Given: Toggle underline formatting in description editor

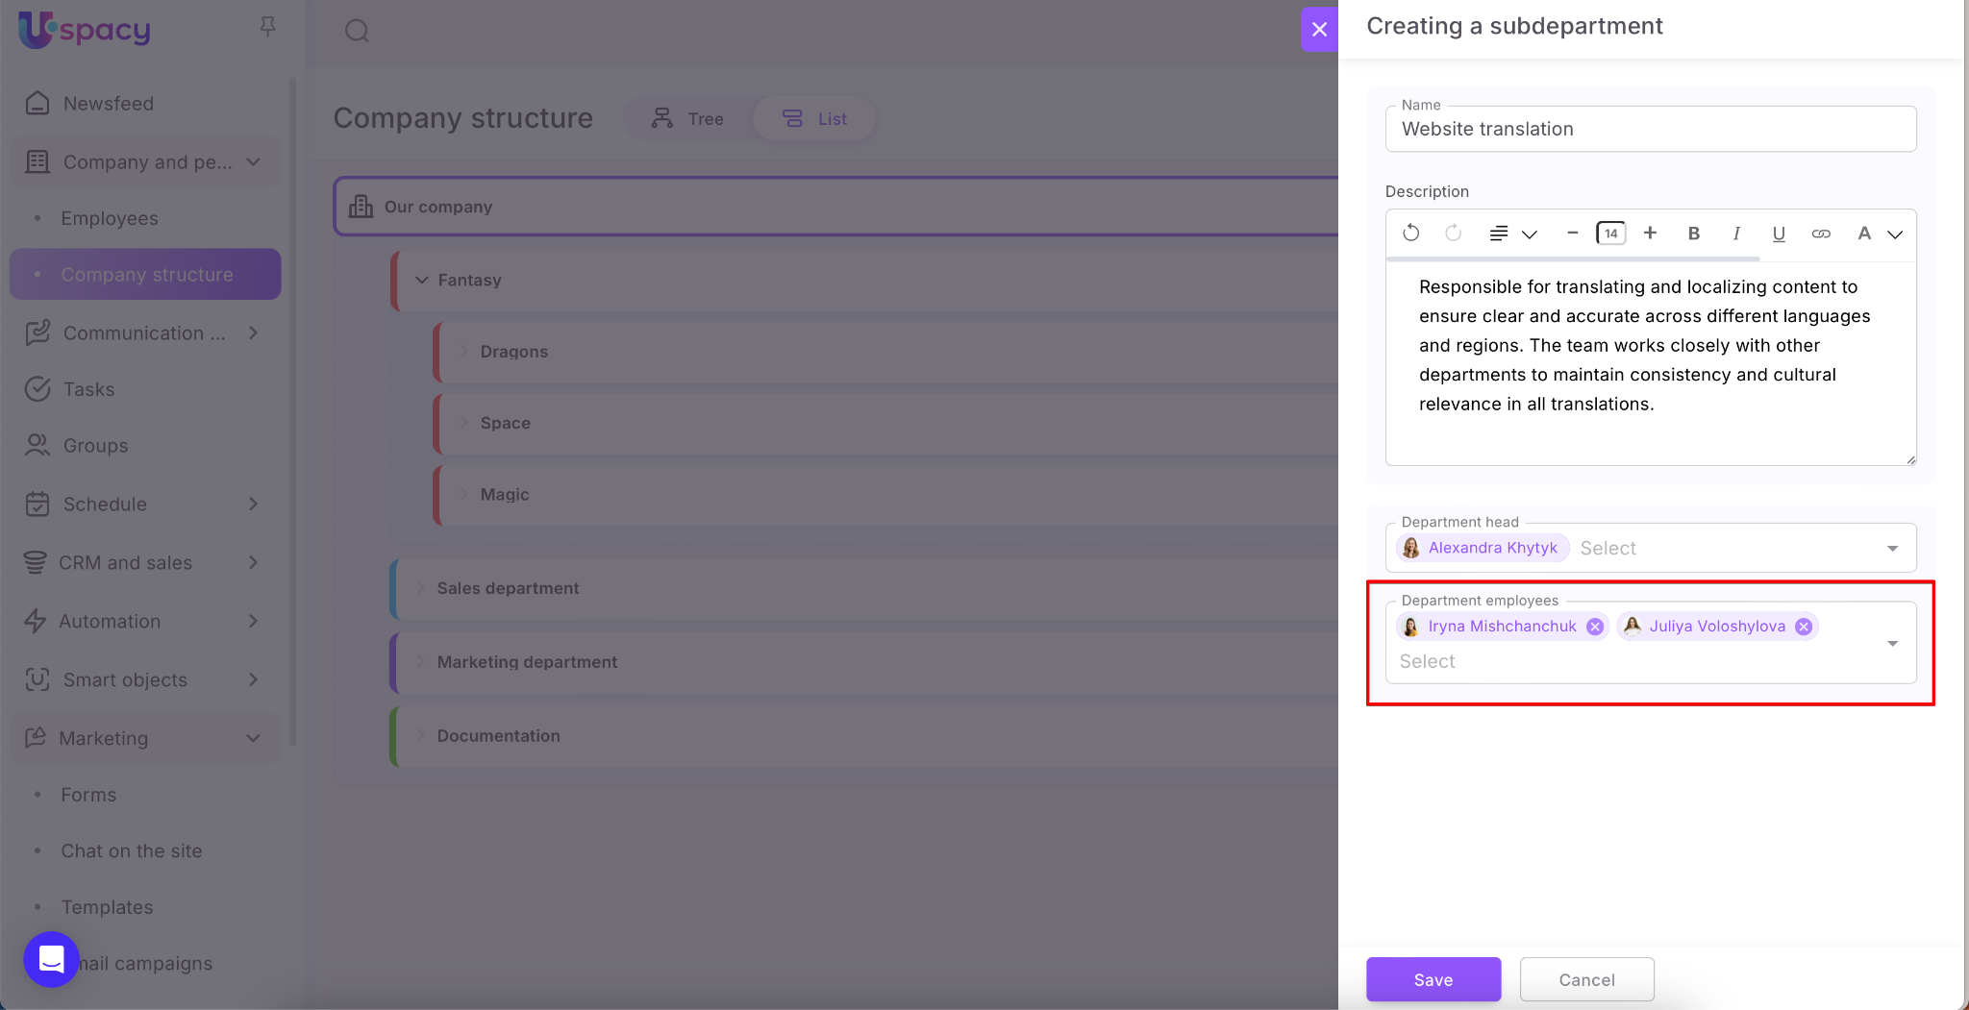Looking at the screenshot, I should 1779,234.
